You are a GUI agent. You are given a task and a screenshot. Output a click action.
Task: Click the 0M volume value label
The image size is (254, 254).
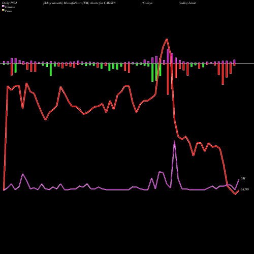pos(243,178)
